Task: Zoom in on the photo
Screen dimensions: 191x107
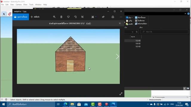Action: click(54, 17)
